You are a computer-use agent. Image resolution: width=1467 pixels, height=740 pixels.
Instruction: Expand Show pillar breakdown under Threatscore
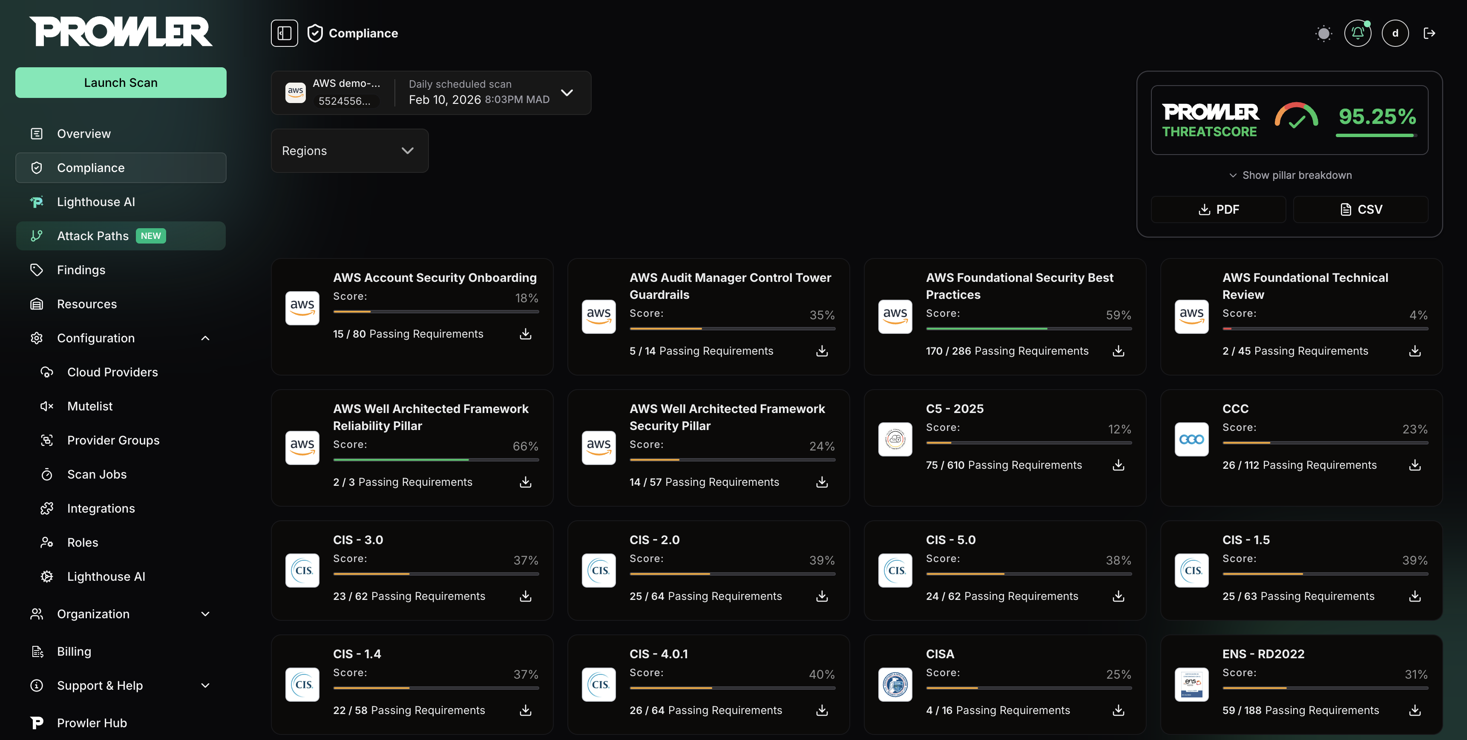(x=1290, y=175)
